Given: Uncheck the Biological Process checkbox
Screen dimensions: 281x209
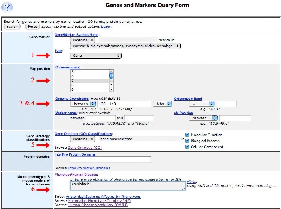Looking at the screenshot, I should [187, 141].
